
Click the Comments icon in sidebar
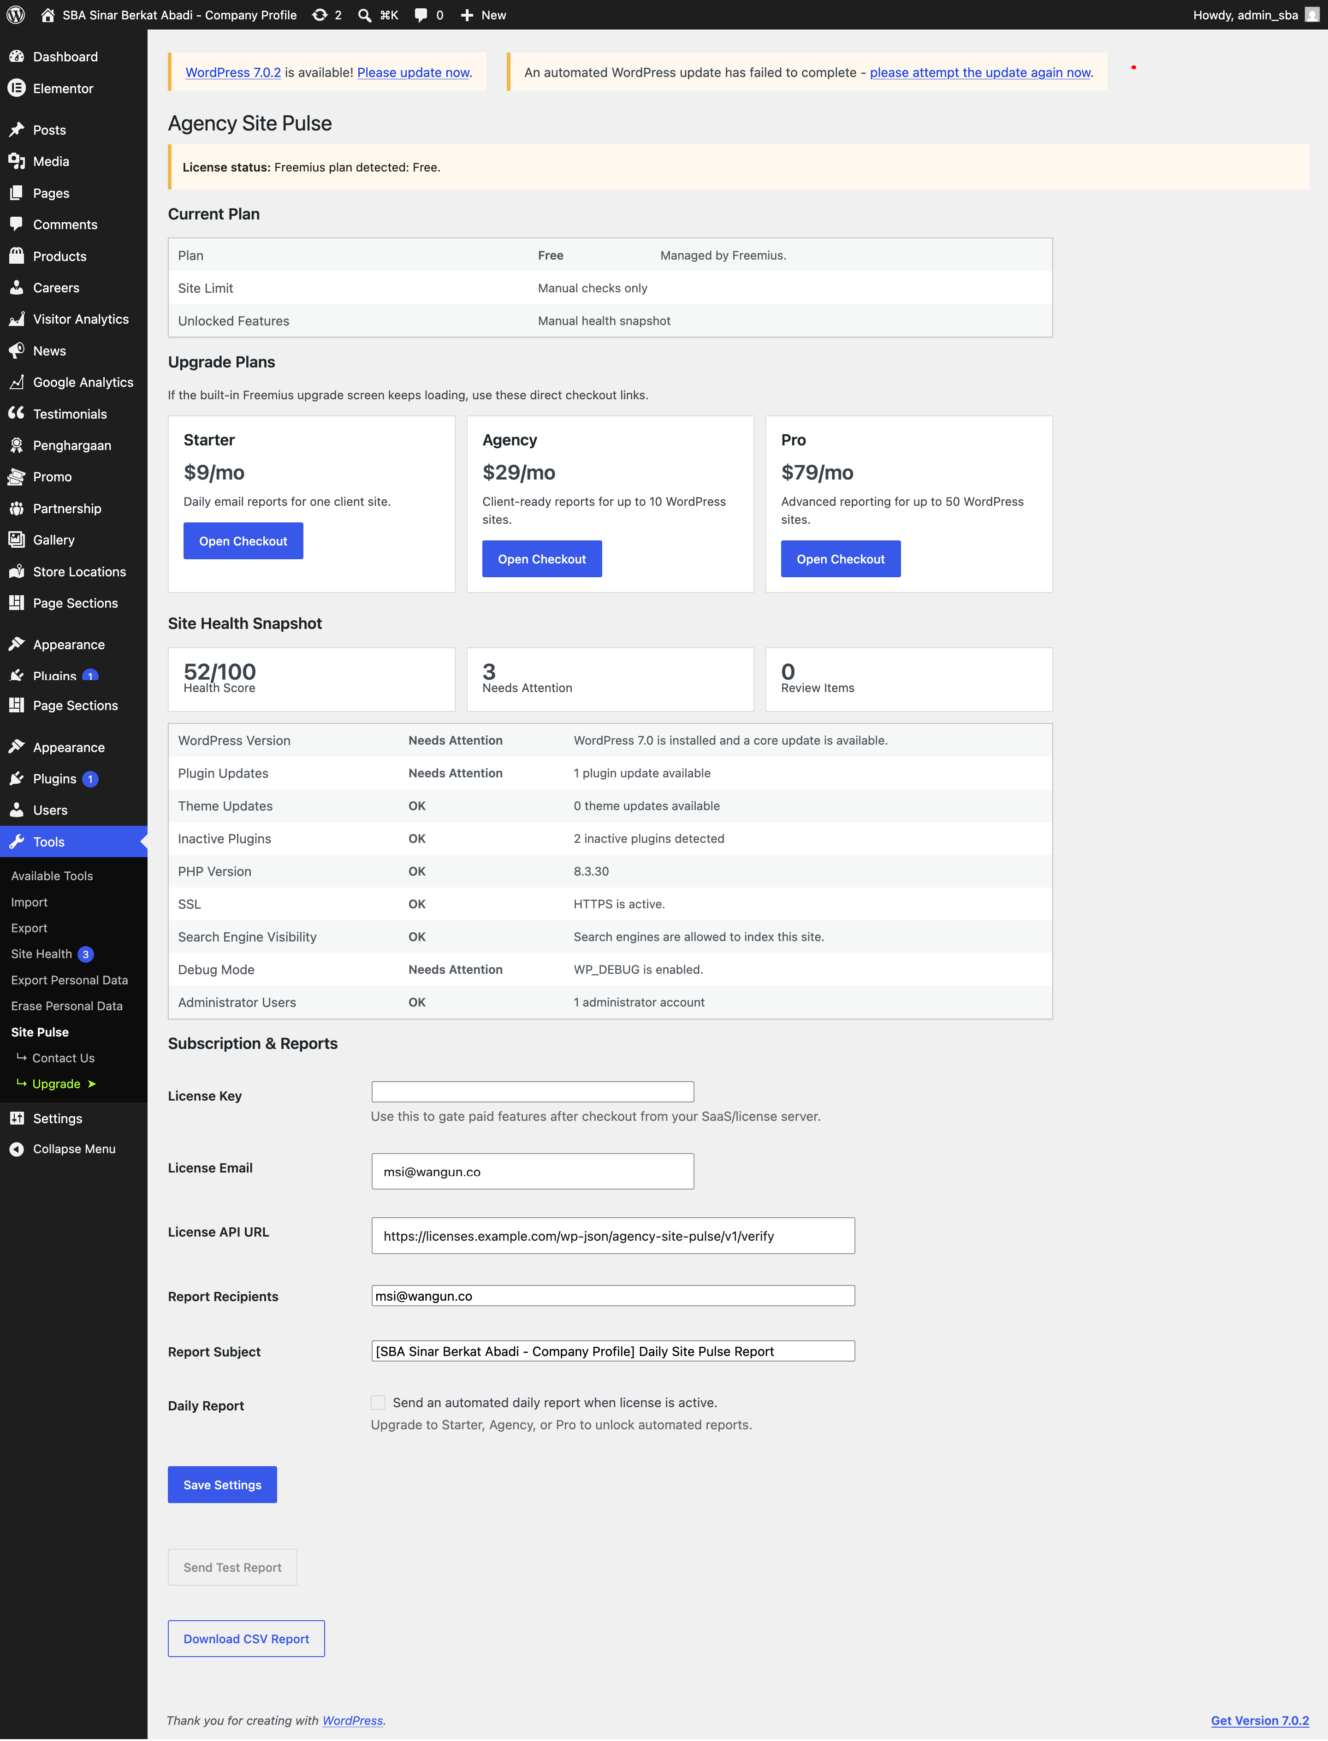point(17,225)
